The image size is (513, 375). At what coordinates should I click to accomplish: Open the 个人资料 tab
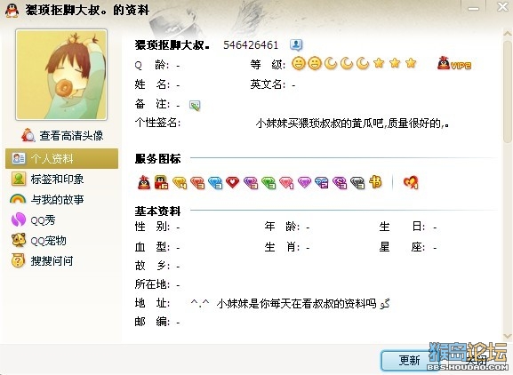click(x=62, y=158)
